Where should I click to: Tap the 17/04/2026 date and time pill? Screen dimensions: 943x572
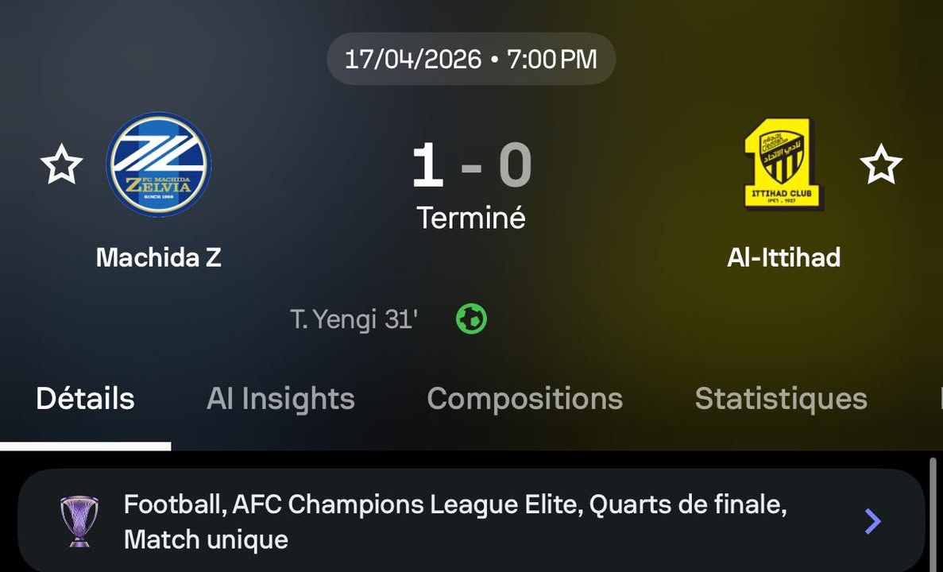coord(471,59)
